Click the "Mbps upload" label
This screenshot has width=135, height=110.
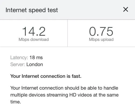pos(101,39)
